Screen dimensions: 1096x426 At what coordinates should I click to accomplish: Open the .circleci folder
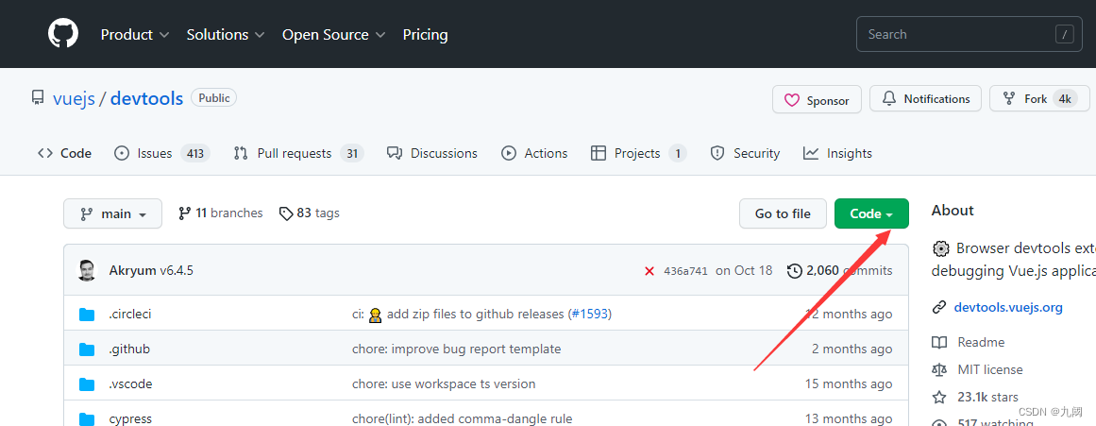coord(130,315)
